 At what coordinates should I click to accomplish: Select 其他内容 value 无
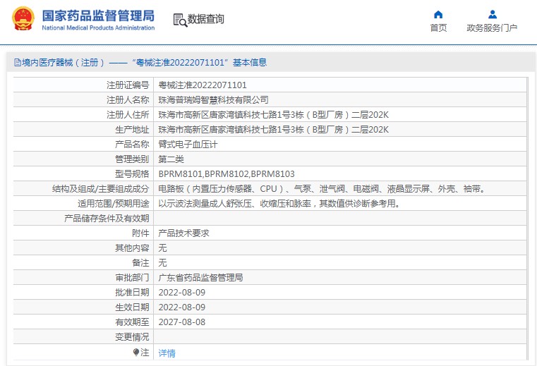point(162,248)
